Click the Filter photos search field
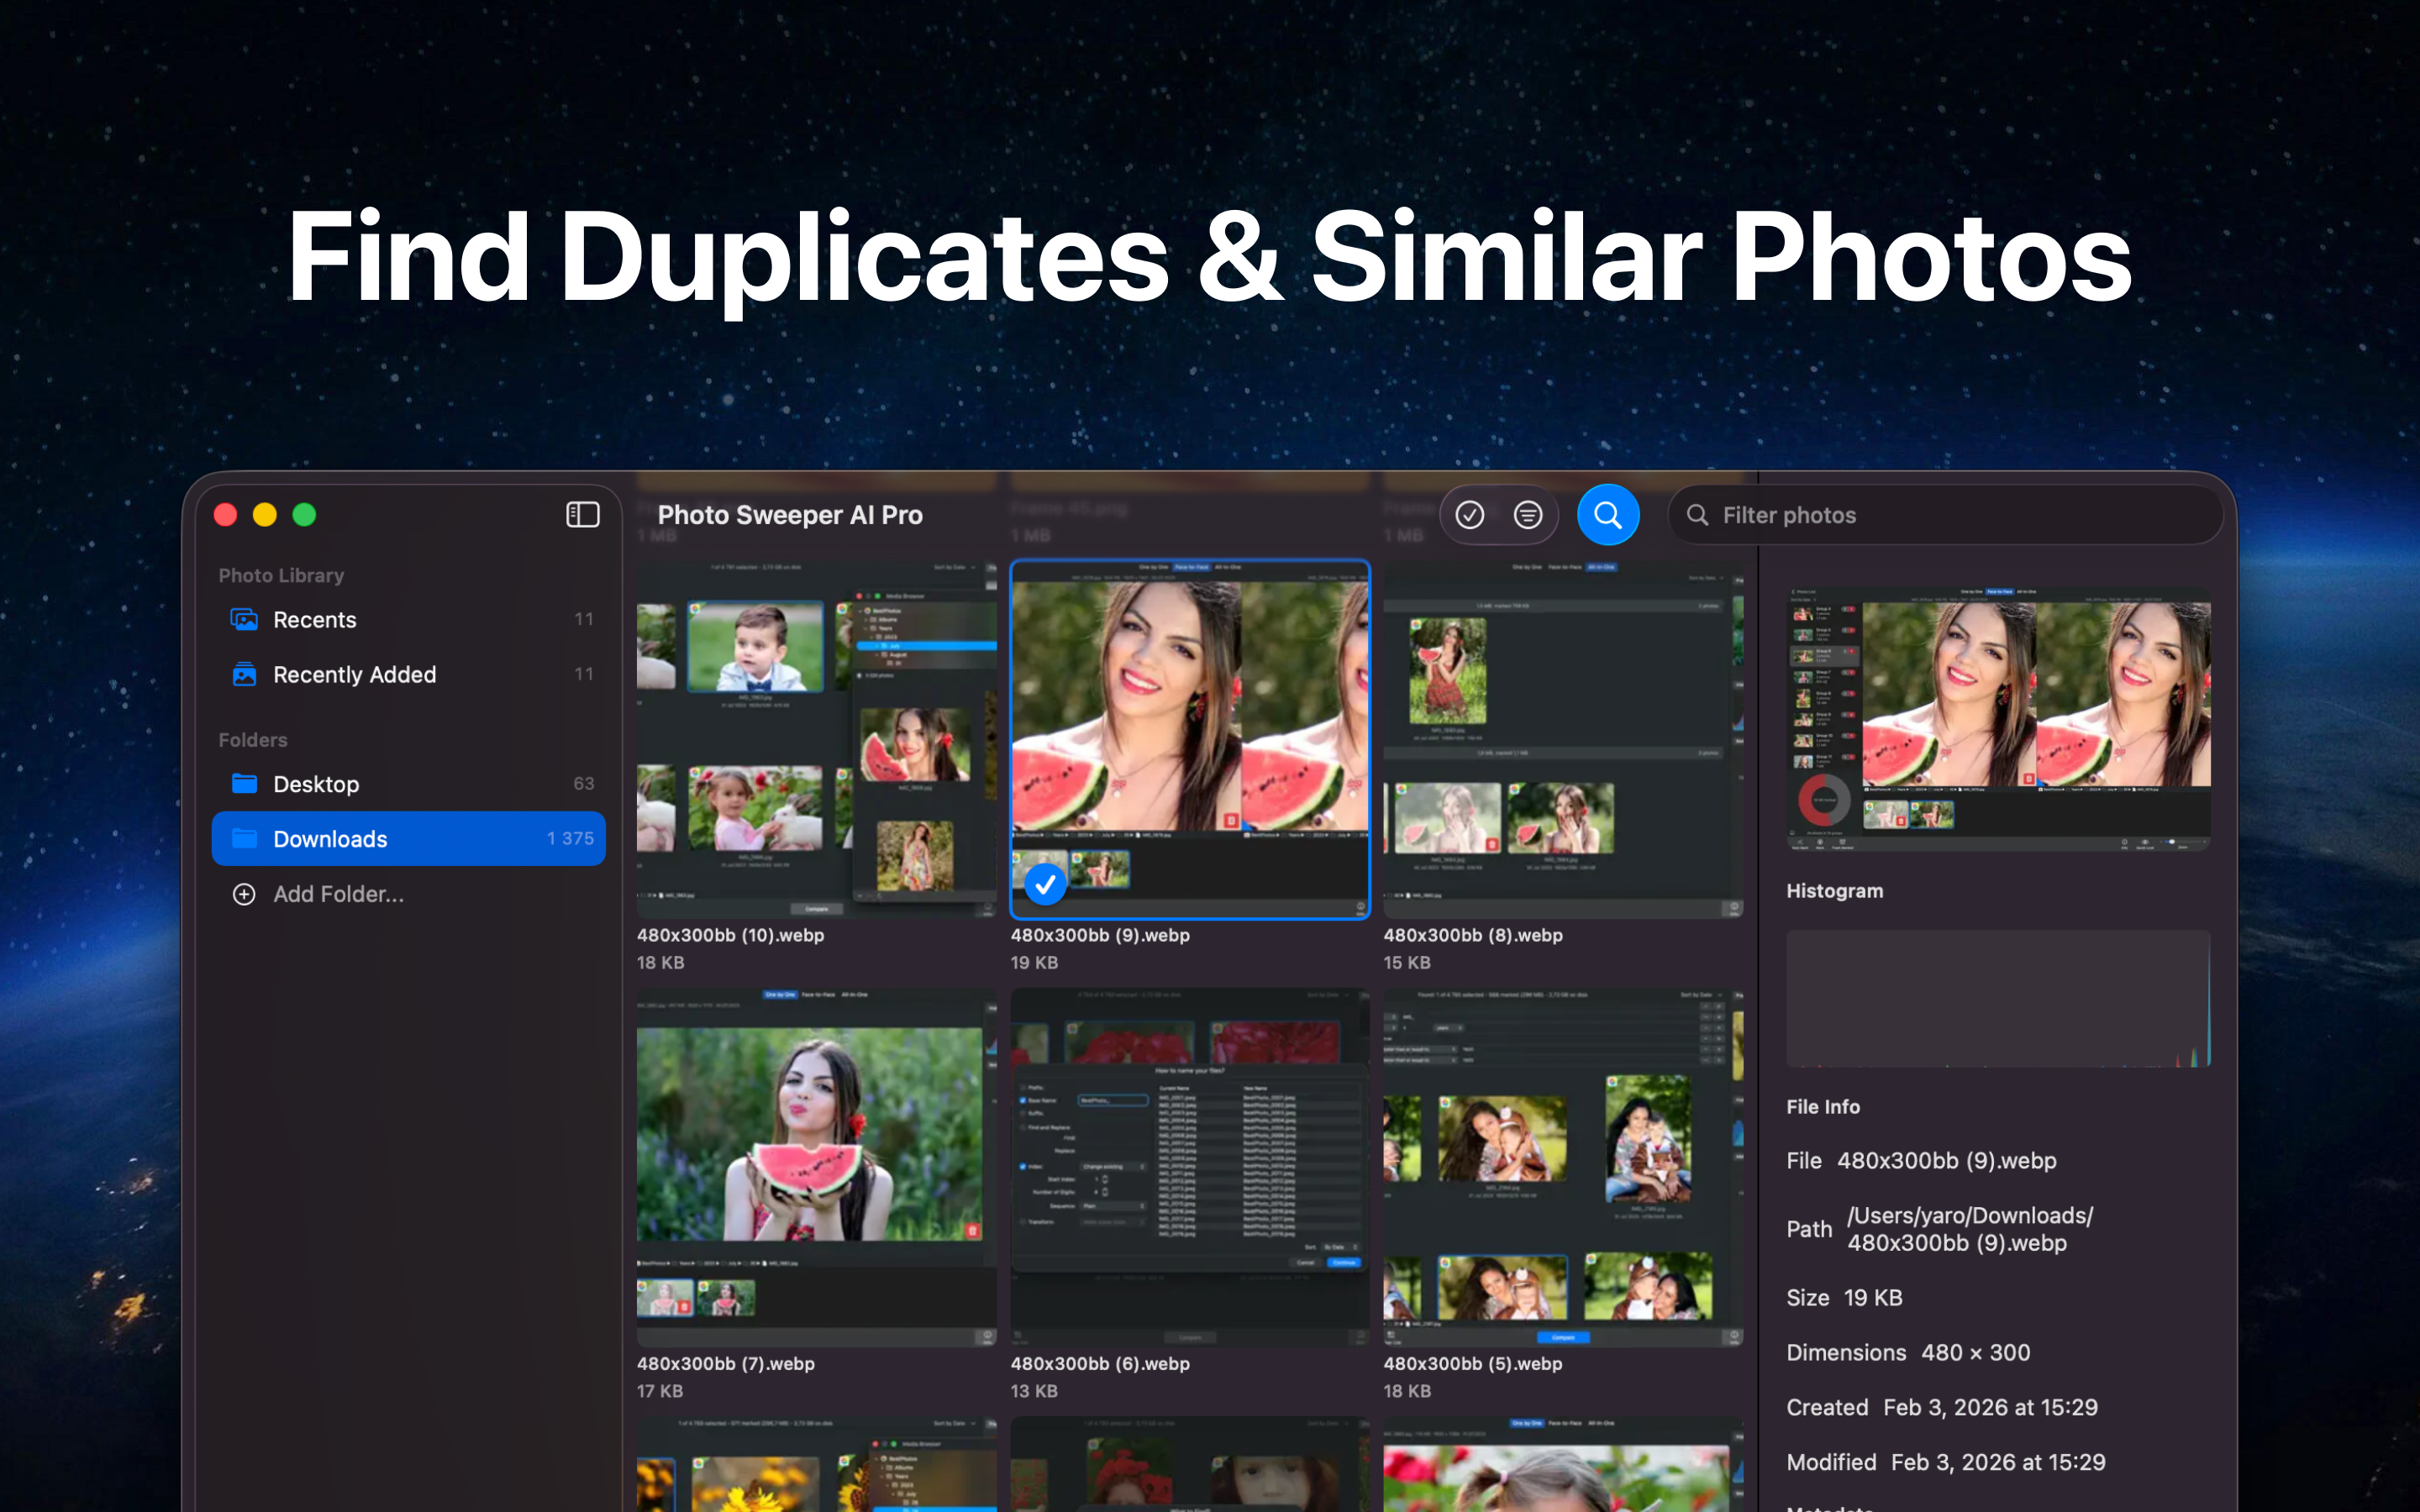The image size is (2420, 1512). (1945, 515)
